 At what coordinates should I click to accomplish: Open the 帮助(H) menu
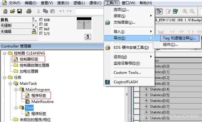[146, 3]
